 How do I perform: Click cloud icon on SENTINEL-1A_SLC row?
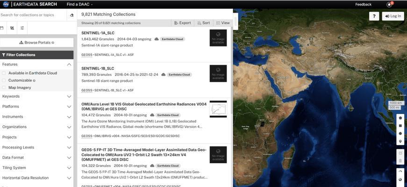coord(156,39)
